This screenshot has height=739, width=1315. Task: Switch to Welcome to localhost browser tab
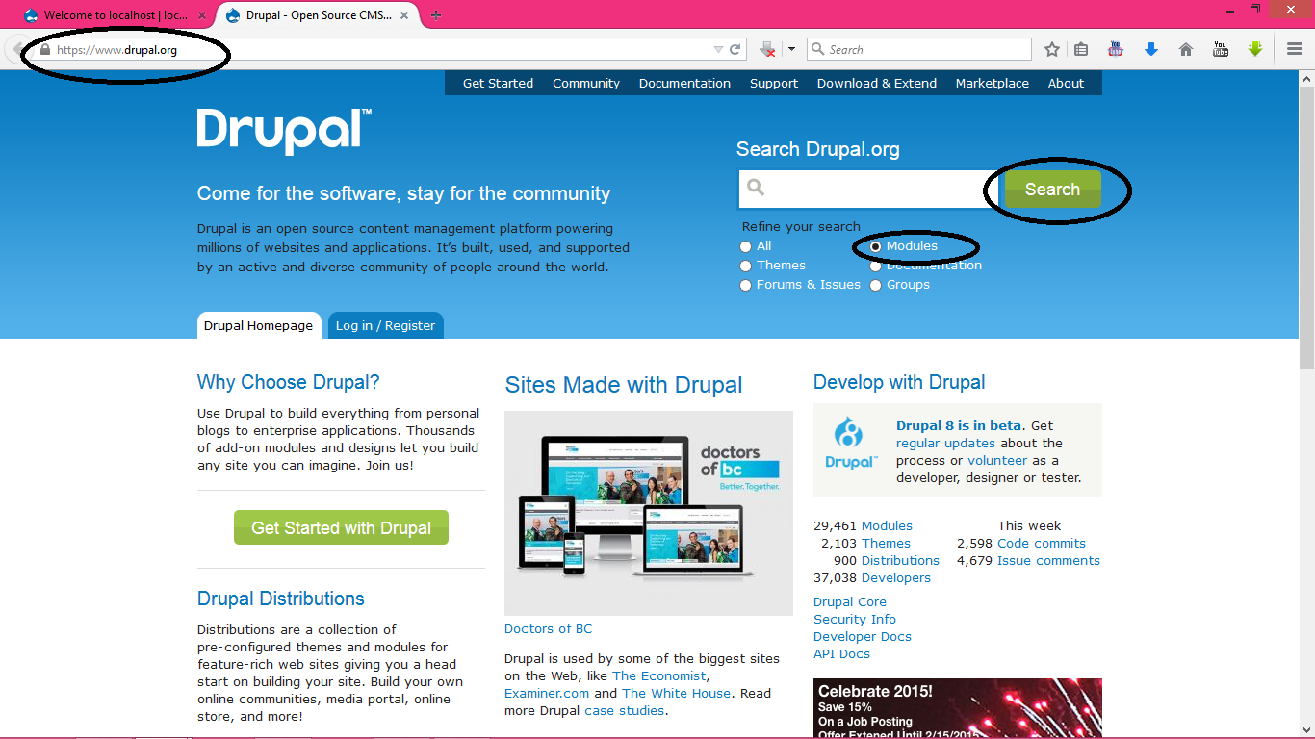click(116, 15)
